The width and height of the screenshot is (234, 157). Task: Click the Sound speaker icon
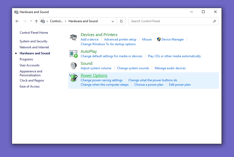(x=73, y=66)
